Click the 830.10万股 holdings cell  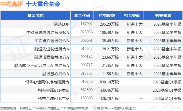click(x=109, y=82)
